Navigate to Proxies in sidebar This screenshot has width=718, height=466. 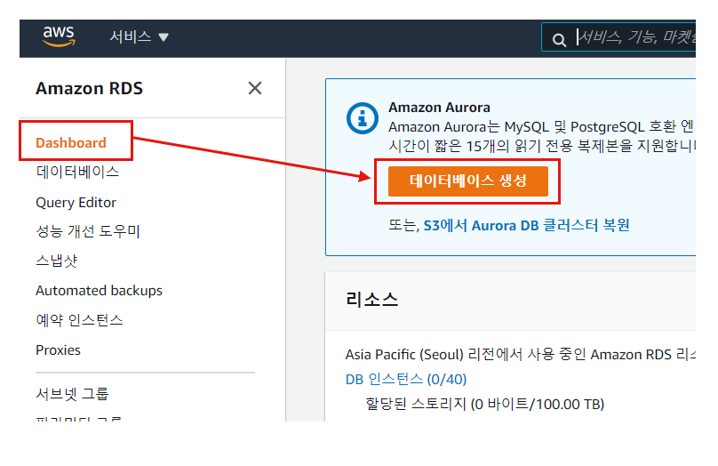pos(58,350)
